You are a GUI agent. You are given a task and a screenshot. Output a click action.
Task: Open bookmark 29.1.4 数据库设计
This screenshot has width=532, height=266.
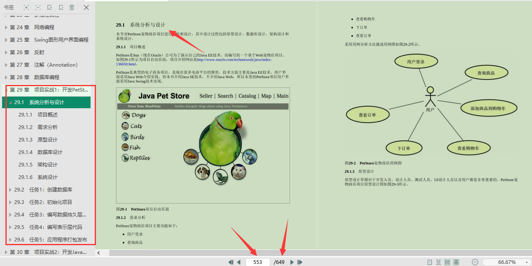(40, 152)
